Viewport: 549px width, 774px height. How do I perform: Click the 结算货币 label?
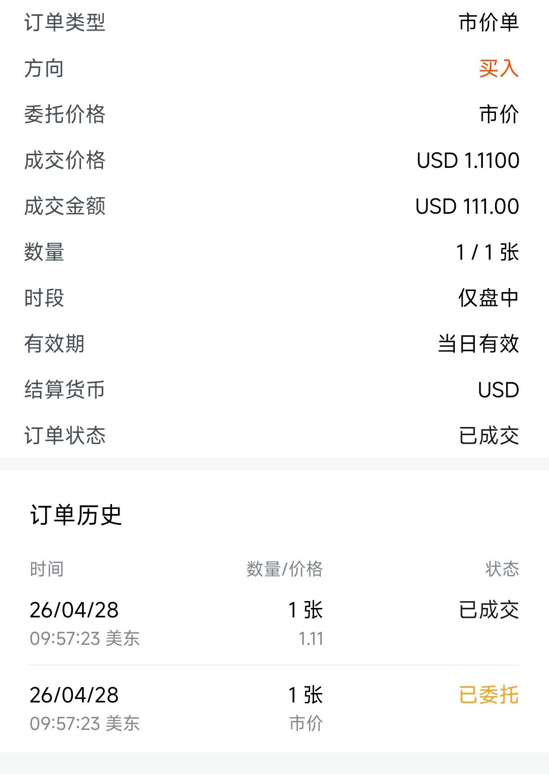[65, 390]
